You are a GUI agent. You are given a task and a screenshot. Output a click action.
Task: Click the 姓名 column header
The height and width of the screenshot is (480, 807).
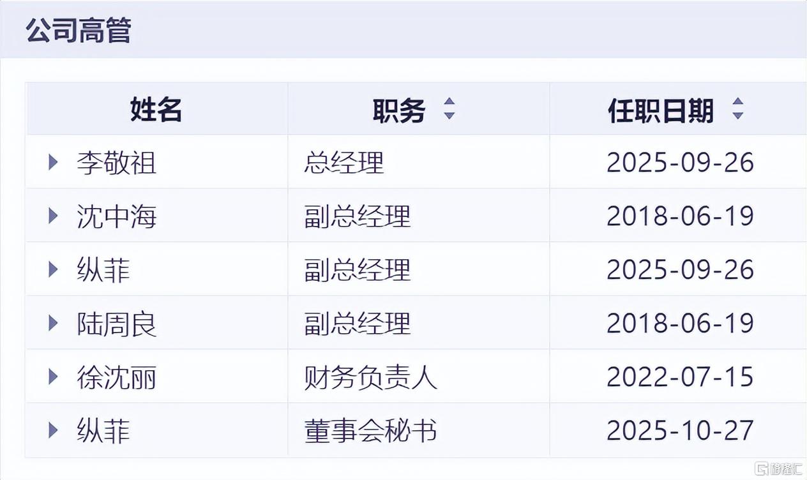pos(155,109)
